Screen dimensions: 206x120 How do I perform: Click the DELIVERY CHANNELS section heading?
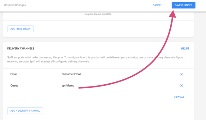click(x=21, y=48)
